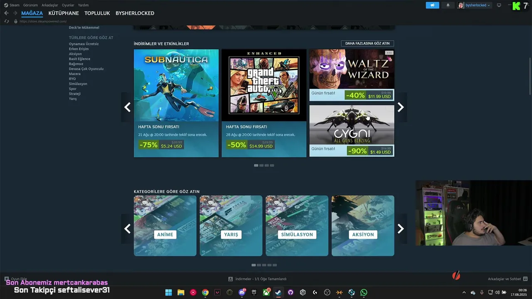This screenshot has height=299, width=532.
Task: Click the Oyun Ekle add game button
Action: point(16,279)
